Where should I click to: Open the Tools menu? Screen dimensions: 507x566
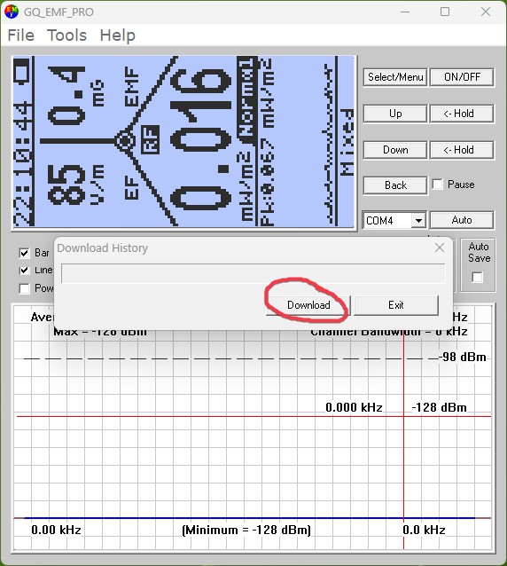click(66, 35)
